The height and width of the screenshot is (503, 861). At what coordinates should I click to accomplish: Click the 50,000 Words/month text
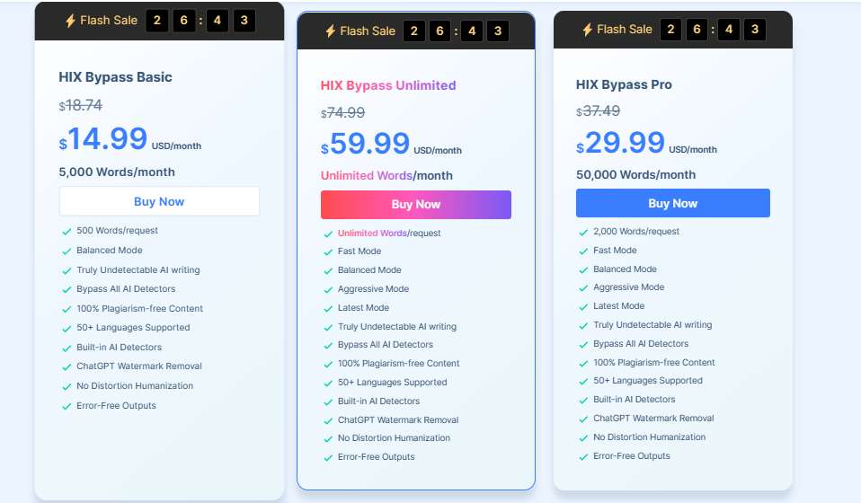click(x=636, y=175)
